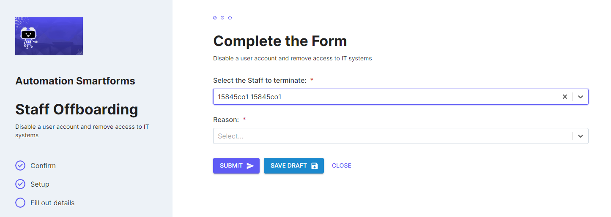This screenshot has width=611, height=217.
Task: Click the Confirm step checkmark icon
Action: pyautogui.click(x=20, y=165)
